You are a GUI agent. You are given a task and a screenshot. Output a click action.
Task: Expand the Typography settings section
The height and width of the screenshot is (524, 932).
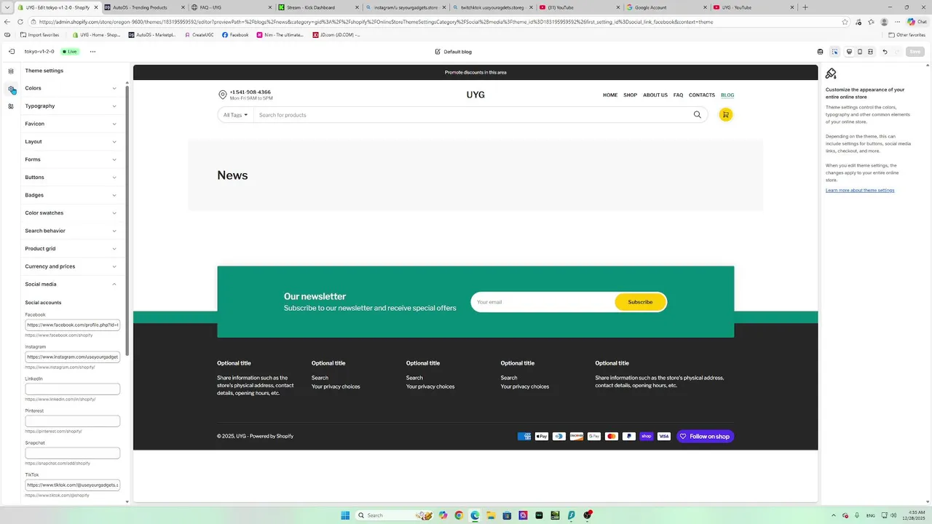coord(71,106)
